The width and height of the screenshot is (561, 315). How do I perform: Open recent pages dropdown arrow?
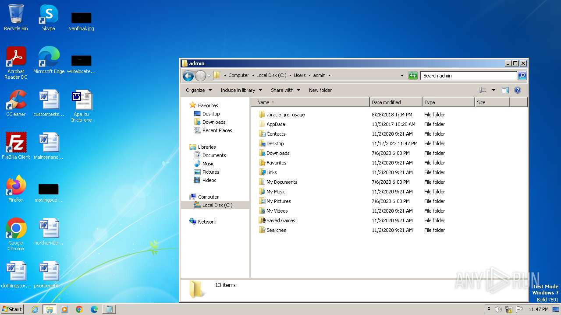pyautogui.click(x=209, y=76)
